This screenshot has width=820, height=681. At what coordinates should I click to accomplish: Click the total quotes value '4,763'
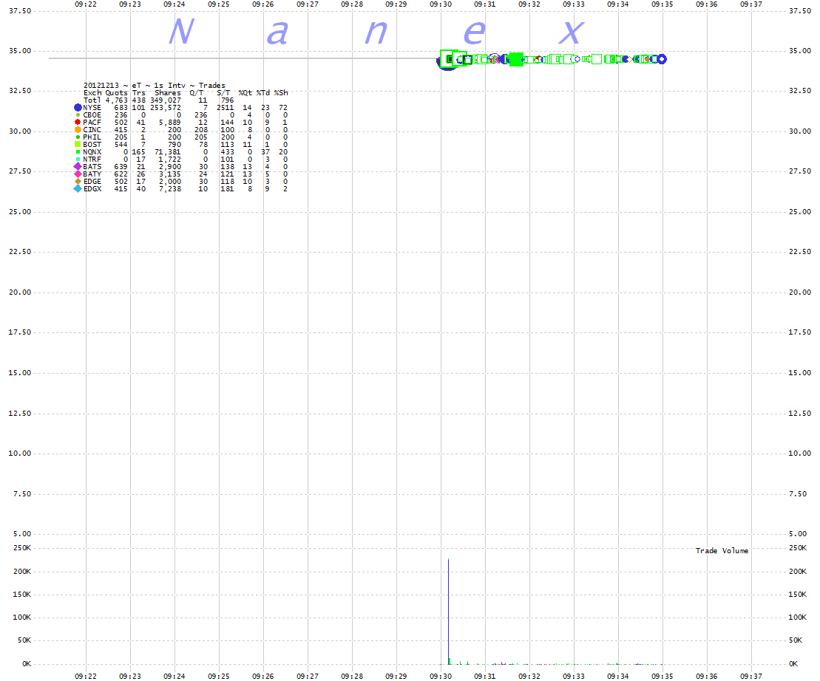pos(117,100)
